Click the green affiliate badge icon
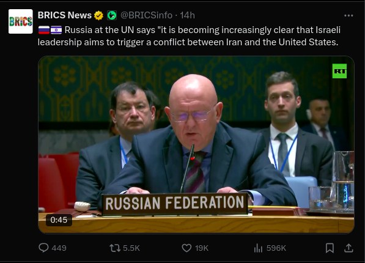 click(112, 15)
